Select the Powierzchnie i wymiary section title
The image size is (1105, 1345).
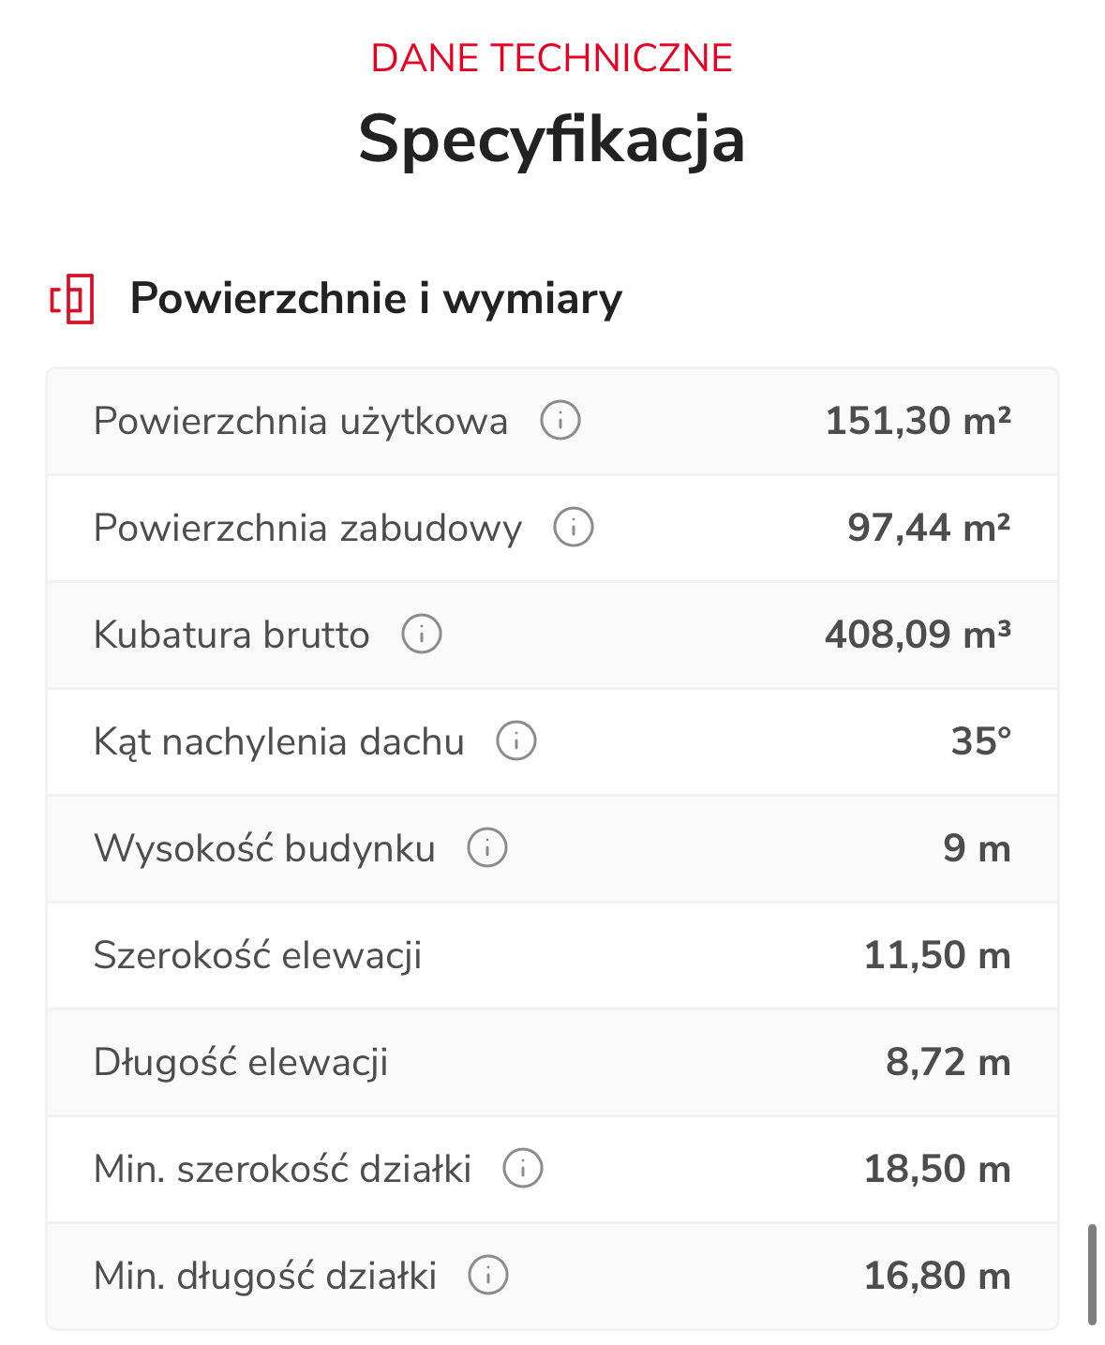(376, 299)
